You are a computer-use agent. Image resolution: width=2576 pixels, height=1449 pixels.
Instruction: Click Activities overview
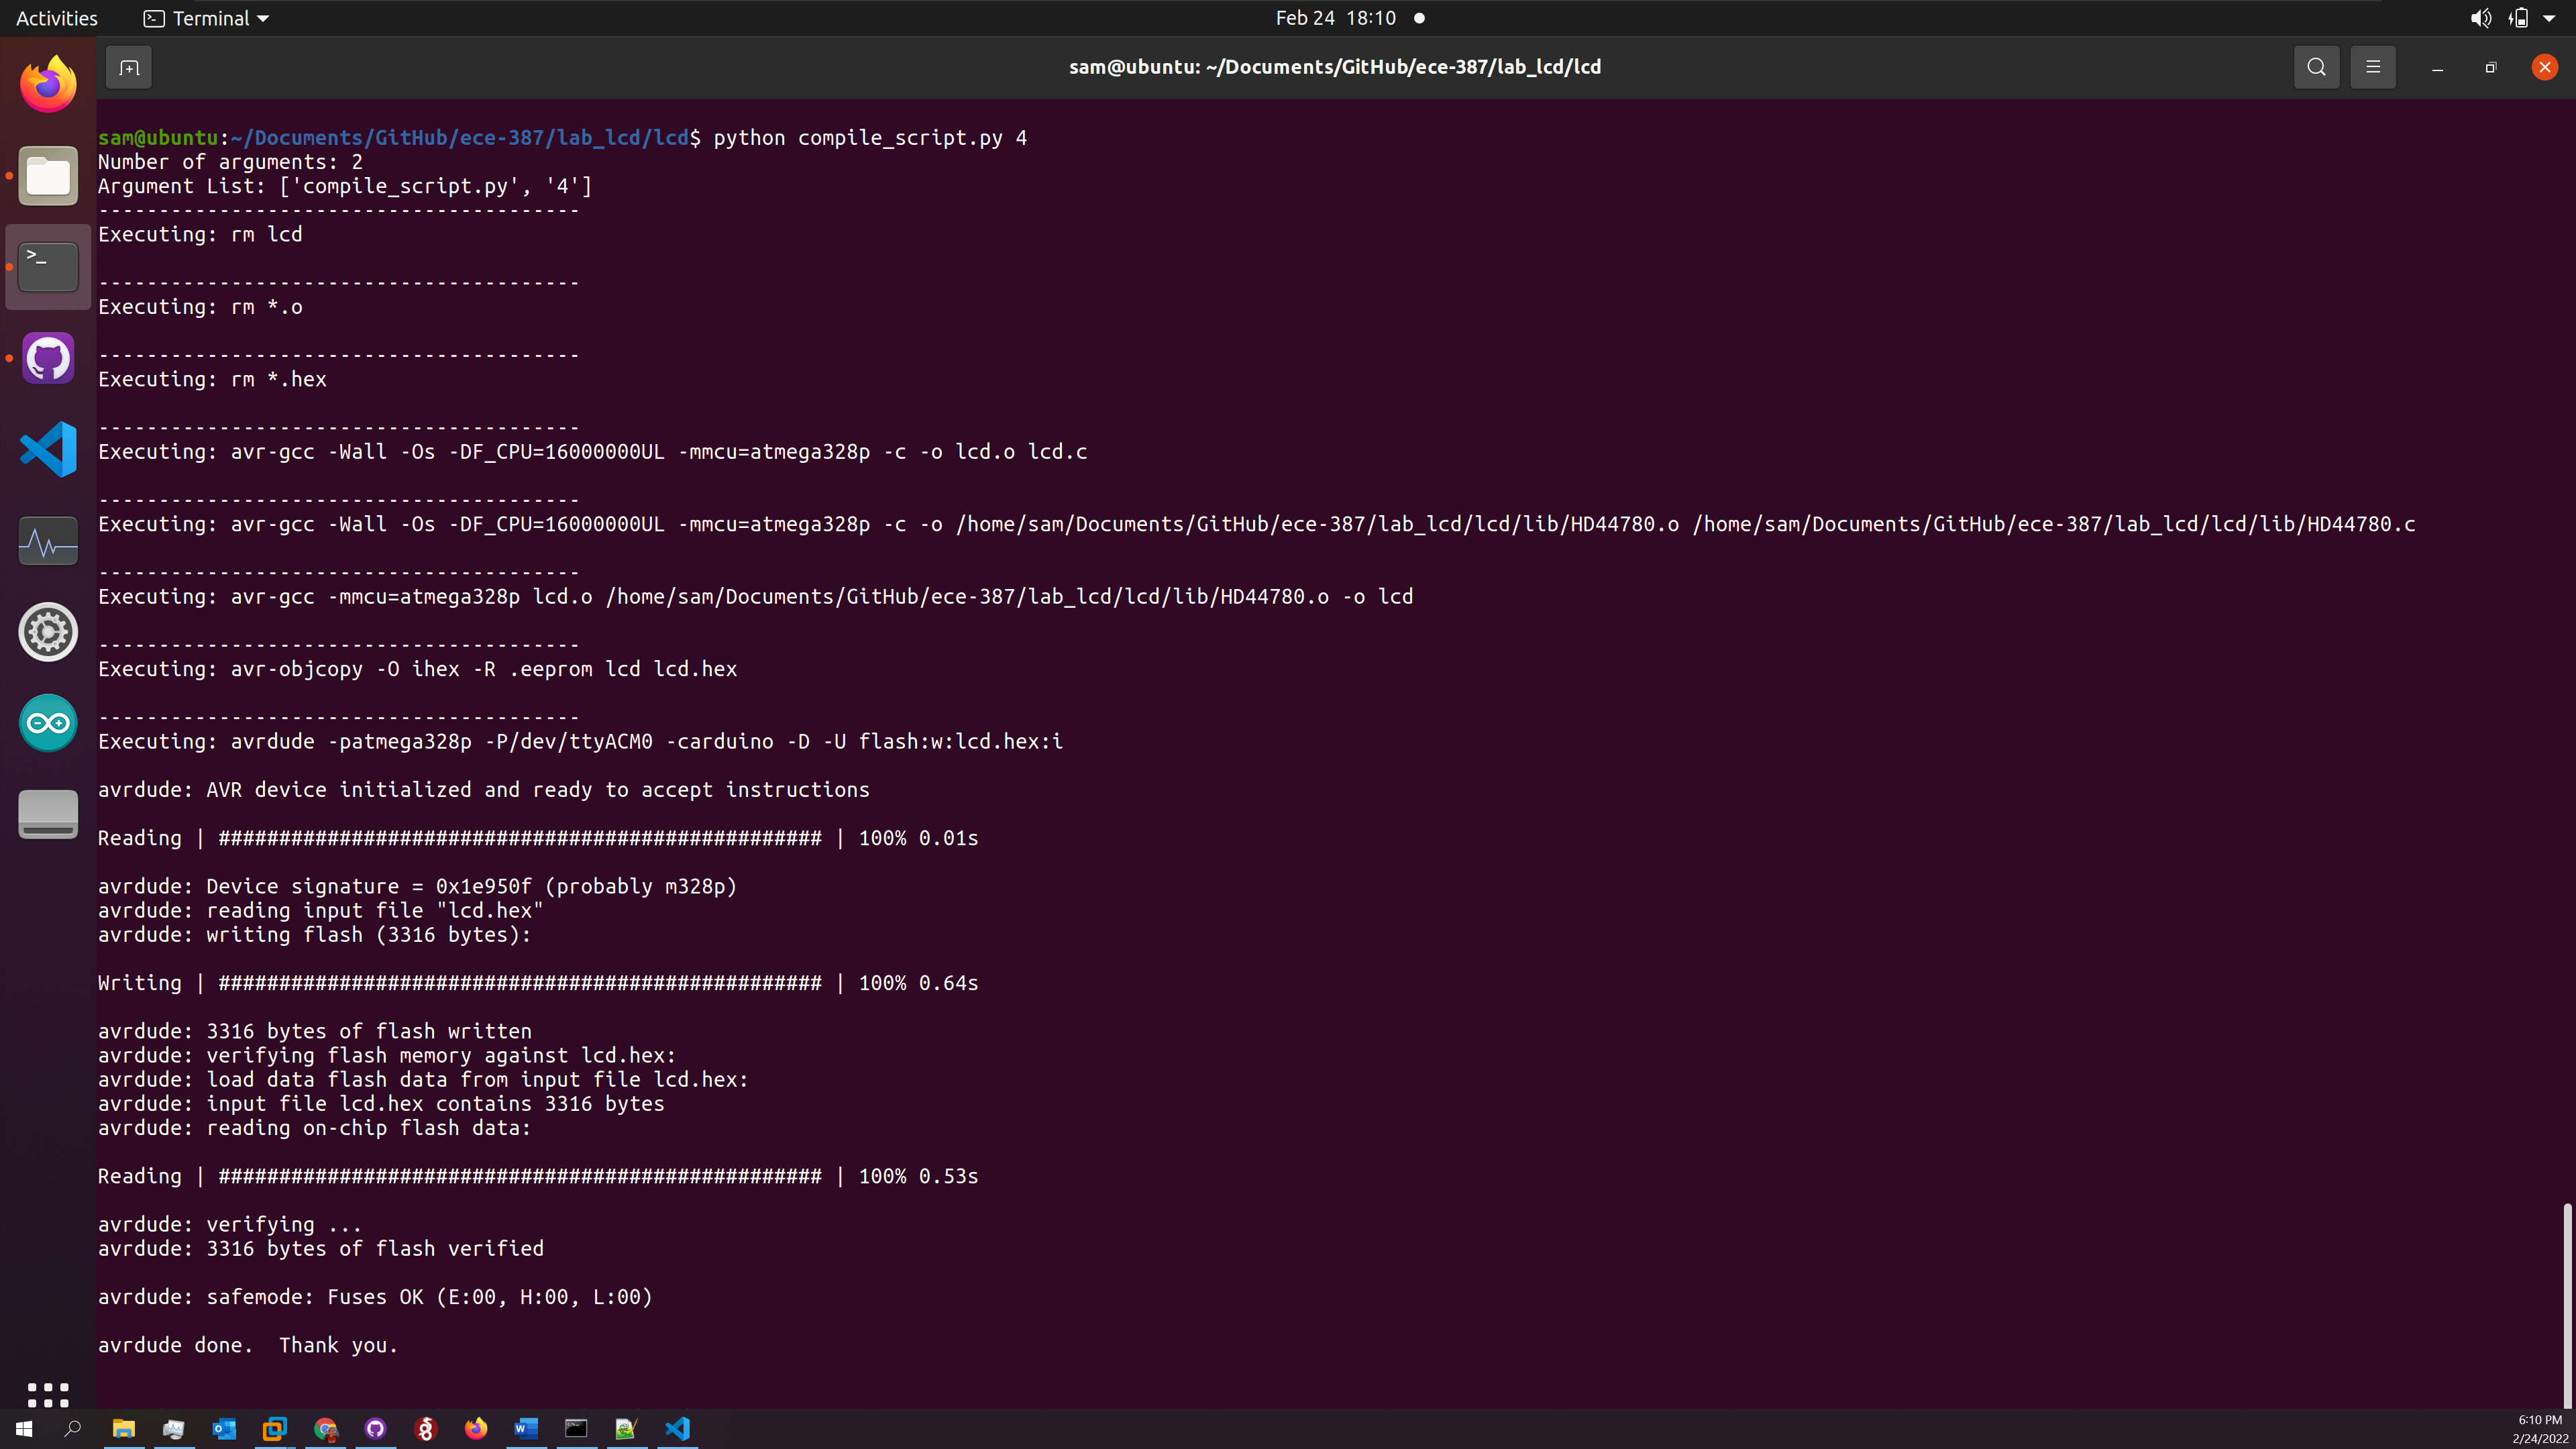click(57, 18)
